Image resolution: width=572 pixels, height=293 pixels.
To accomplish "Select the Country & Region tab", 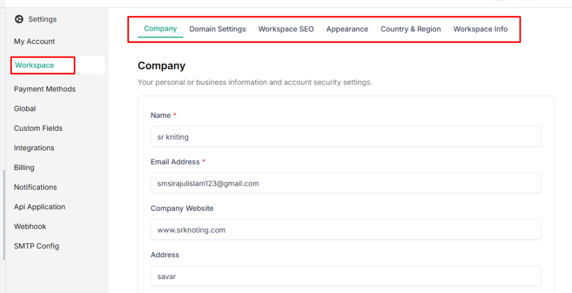I will click(411, 29).
